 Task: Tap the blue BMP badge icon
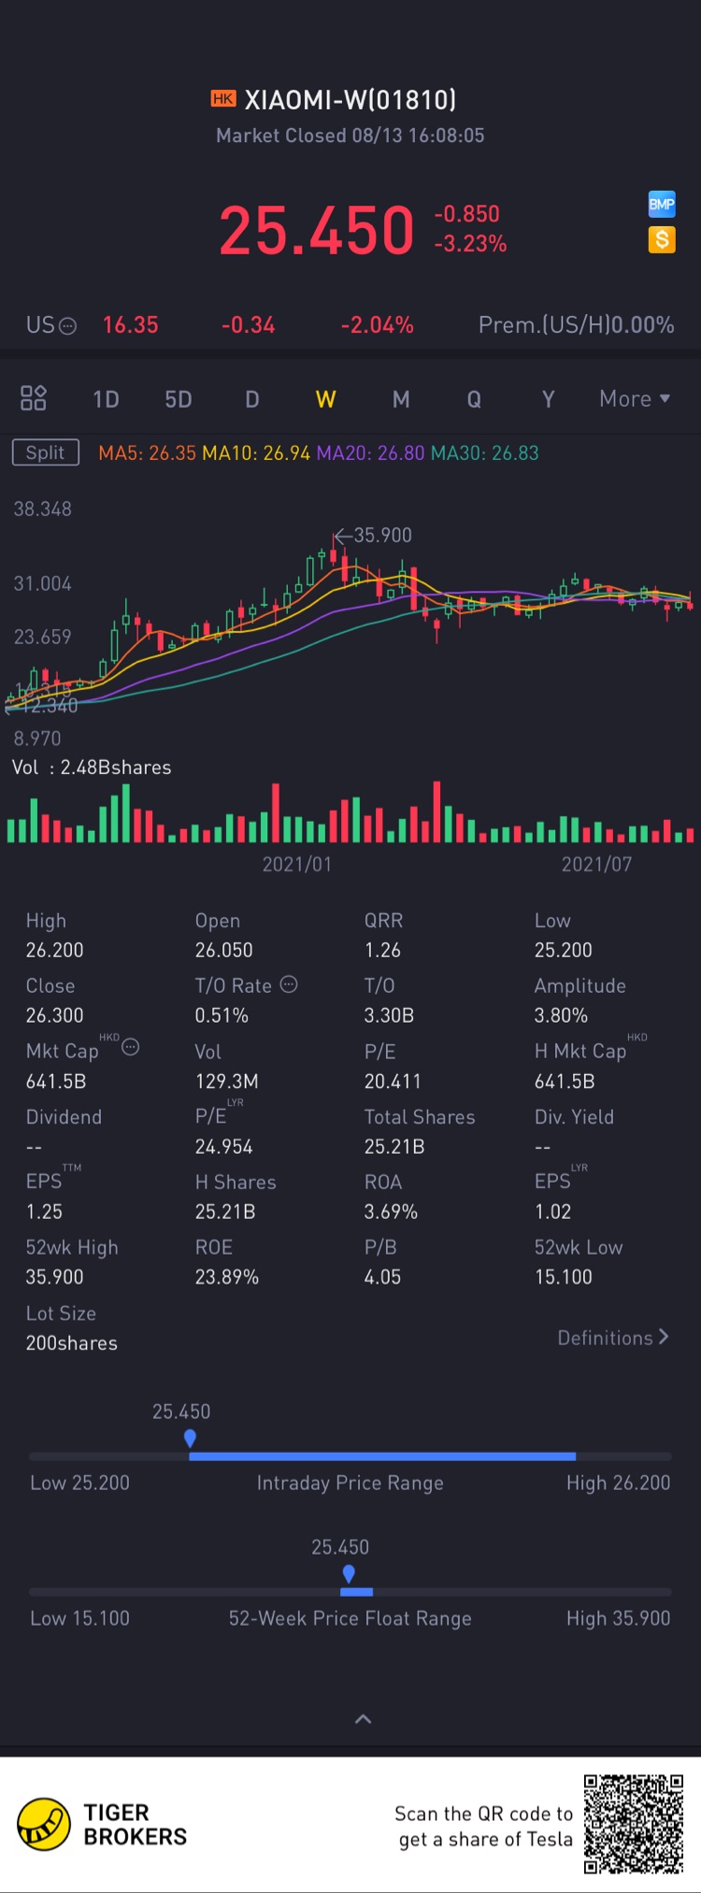point(662,205)
